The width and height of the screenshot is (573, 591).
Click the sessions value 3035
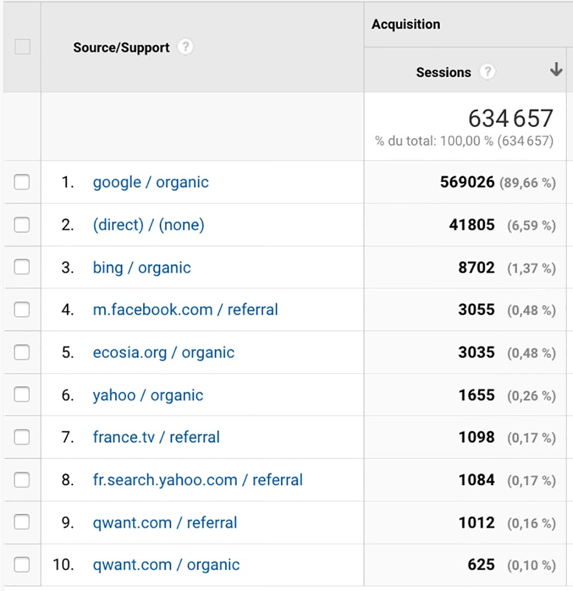pyautogui.click(x=476, y=352)
